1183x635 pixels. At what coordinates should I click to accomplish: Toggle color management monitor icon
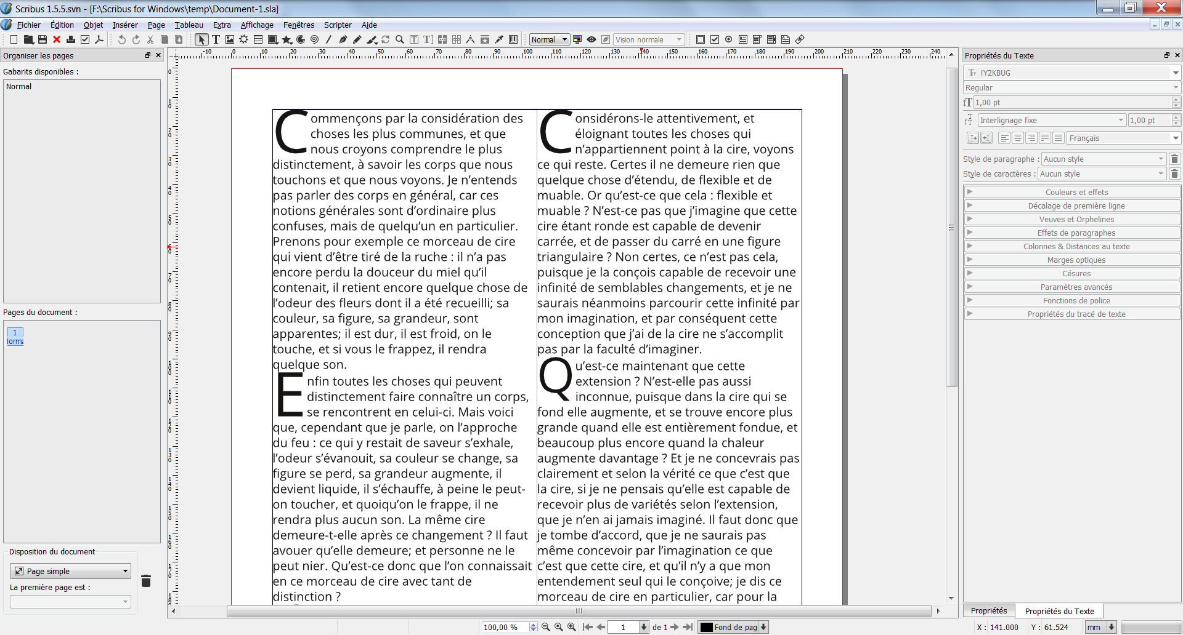(577, 39)
